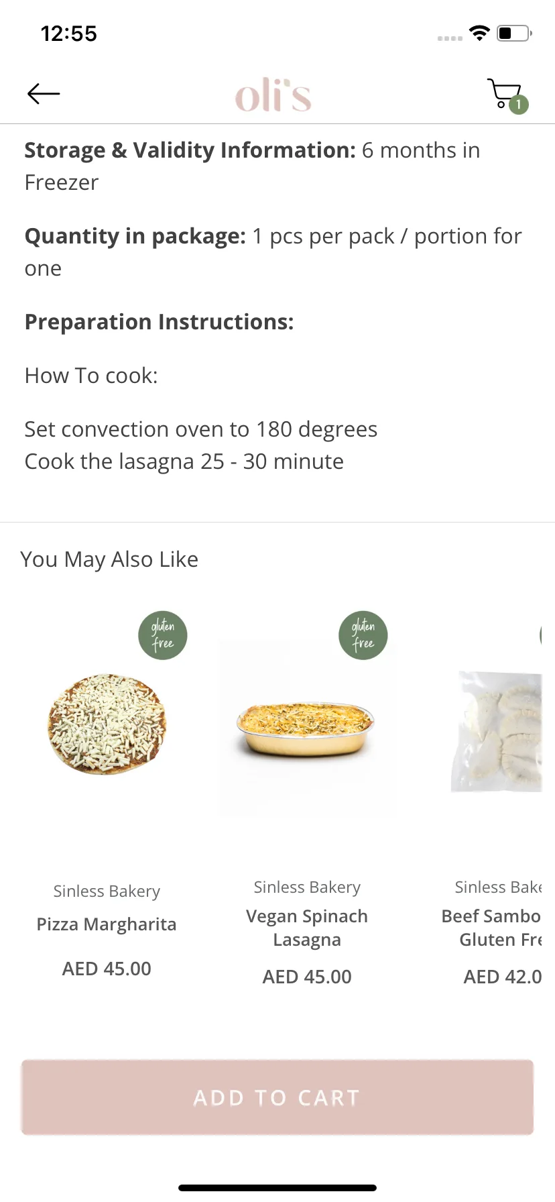Select the Pizza Margharita product title

click(x=107, y=924)
